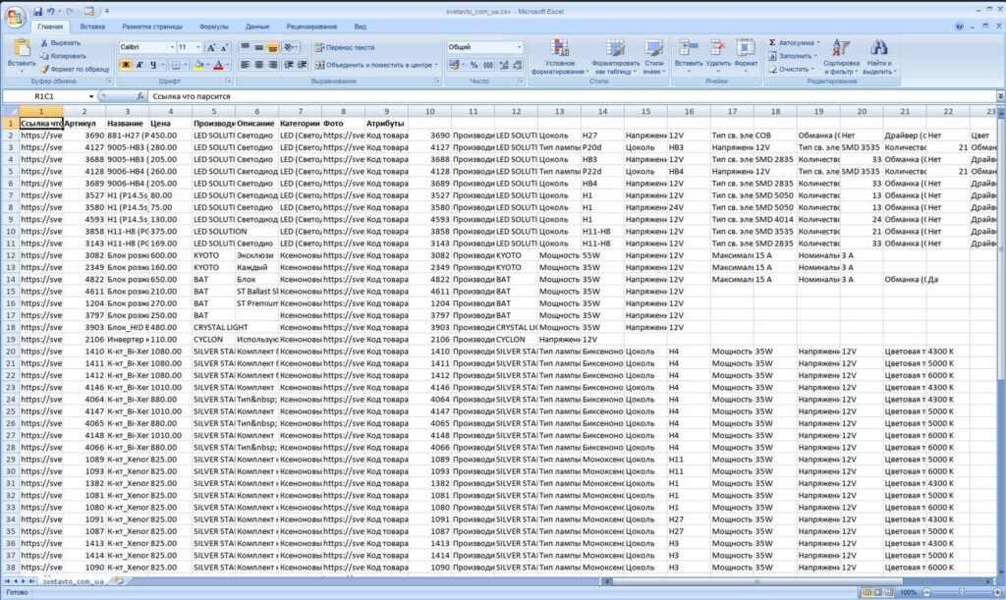Align text to the top

tap(245, 47)
